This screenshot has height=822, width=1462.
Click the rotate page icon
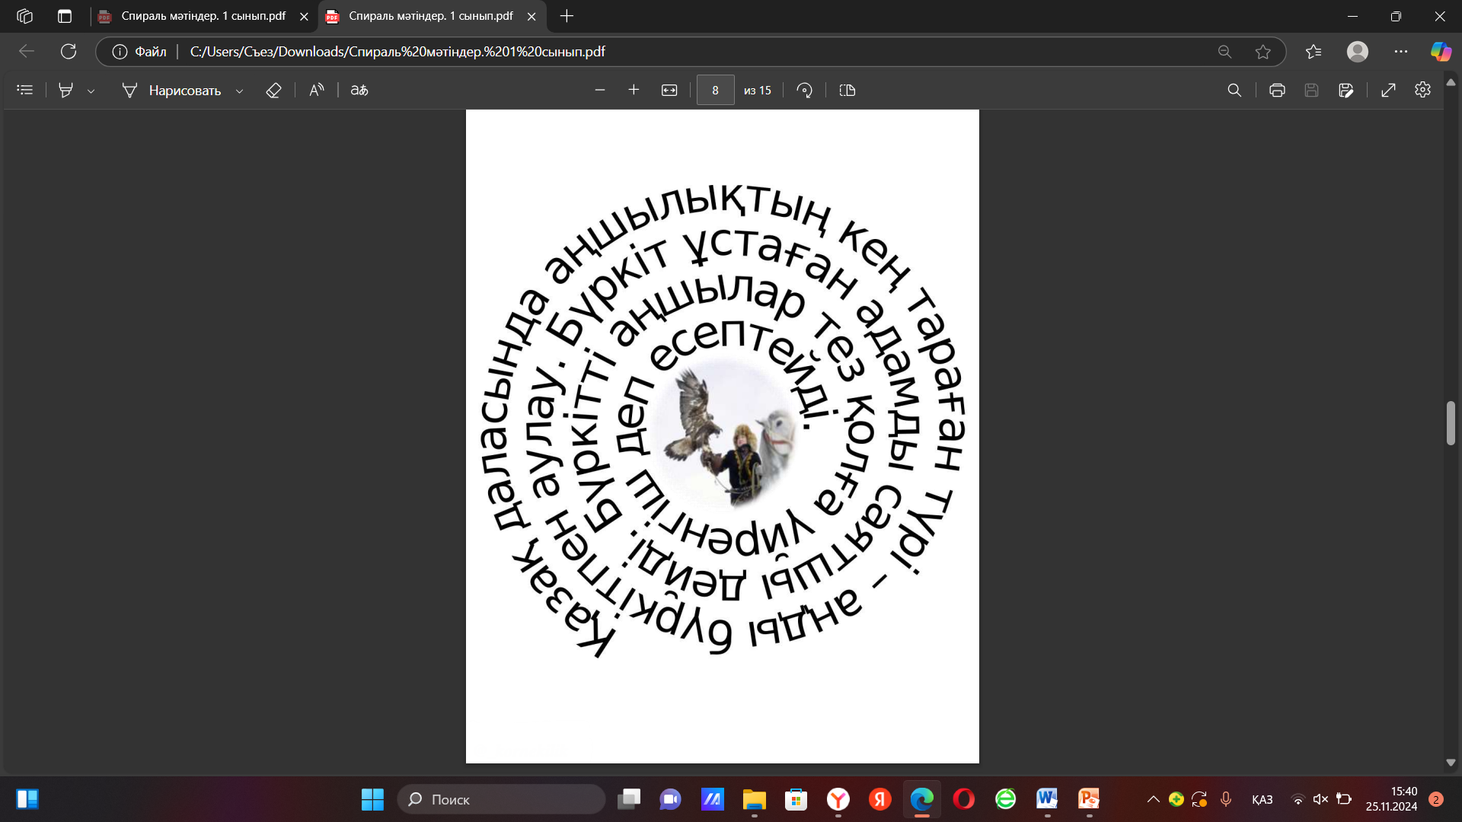[x=804, y=90]
